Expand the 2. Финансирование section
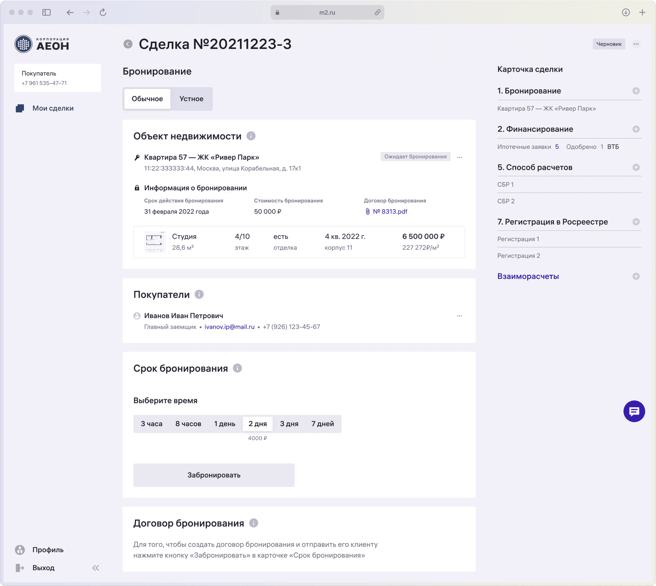656x586 pixels. pos(636,129)
